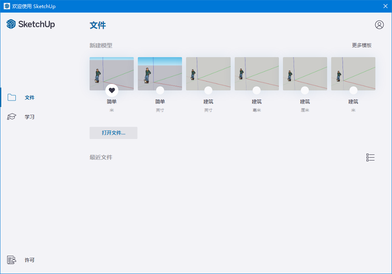Image resolution: width=392 pixels, height=274 pixels.
Task: Switch to the 学习 section
Action: [x=30, y=116]
